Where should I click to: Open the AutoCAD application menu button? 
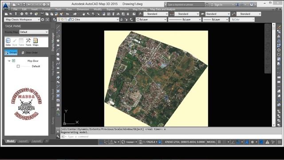click(x=6, y=6)
